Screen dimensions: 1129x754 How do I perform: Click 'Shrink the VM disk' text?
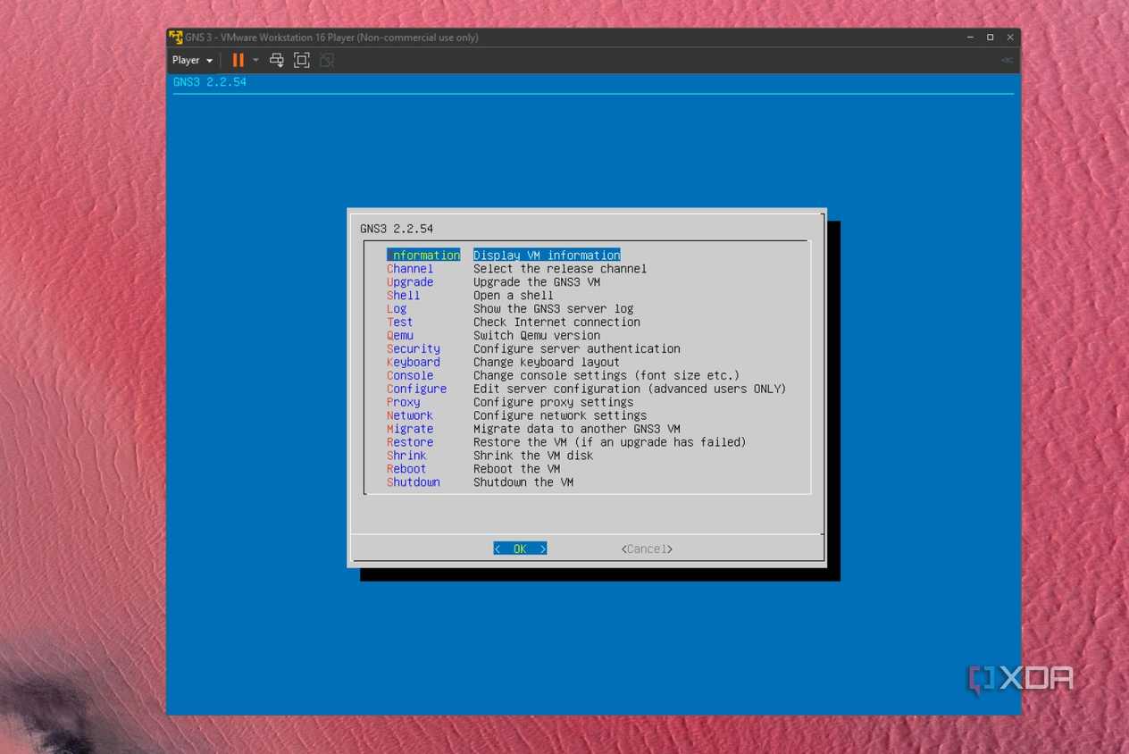[533, 457]
